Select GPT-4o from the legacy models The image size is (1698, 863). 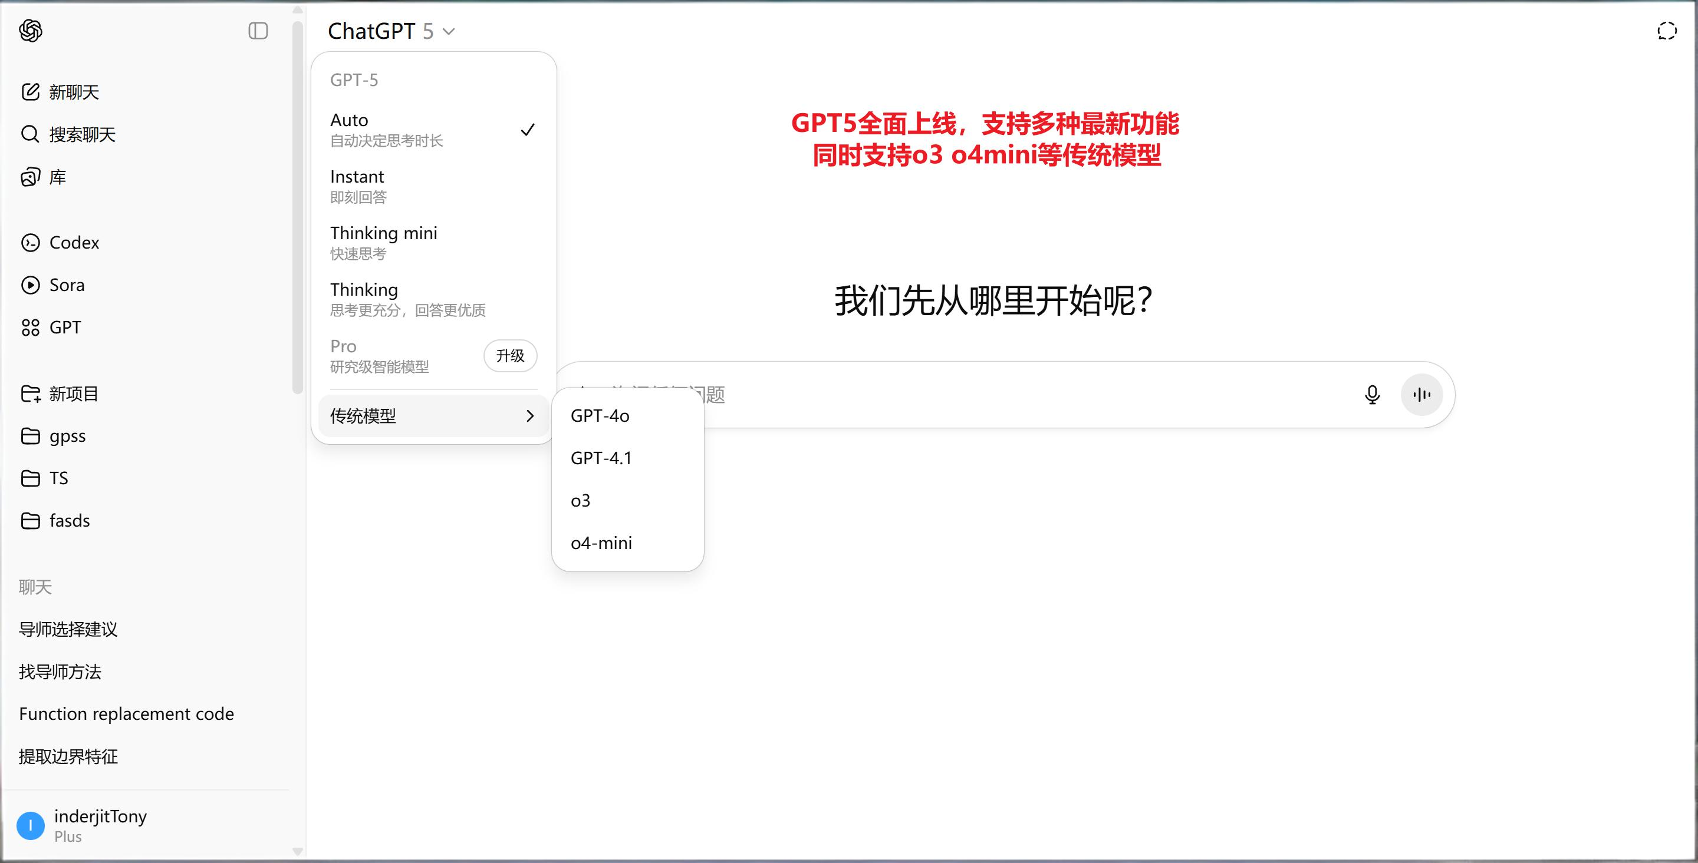point(600,416)
